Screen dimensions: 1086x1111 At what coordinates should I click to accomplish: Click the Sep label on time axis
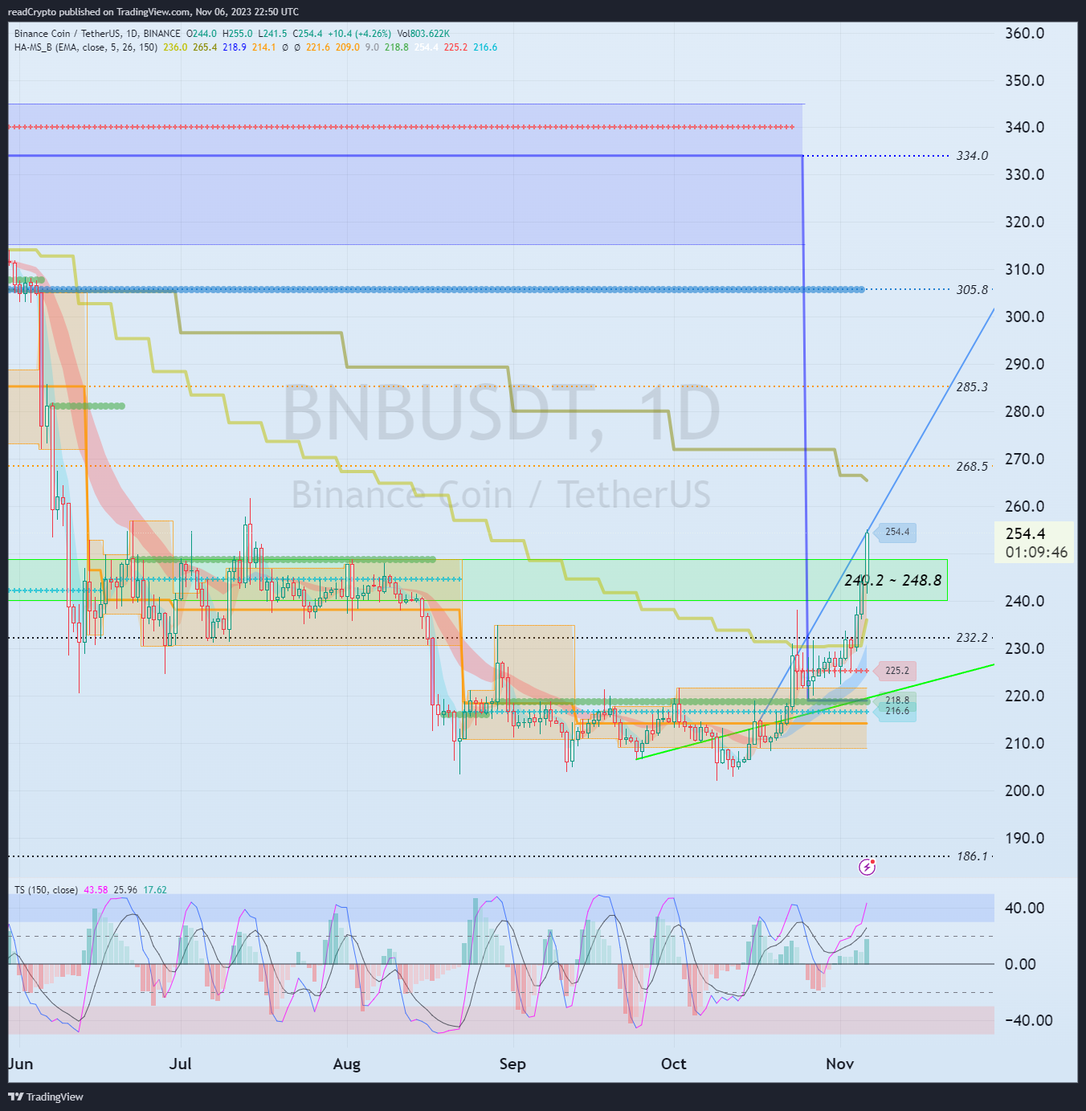pyautogui.click(x=512, y=1064)
